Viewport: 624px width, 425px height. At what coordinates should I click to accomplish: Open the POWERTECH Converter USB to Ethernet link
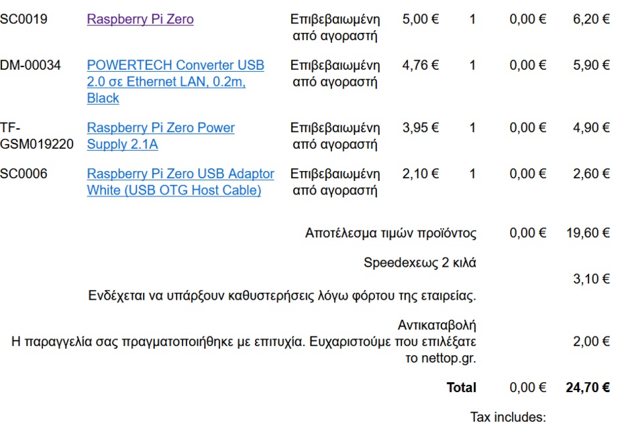click(175, 66)
